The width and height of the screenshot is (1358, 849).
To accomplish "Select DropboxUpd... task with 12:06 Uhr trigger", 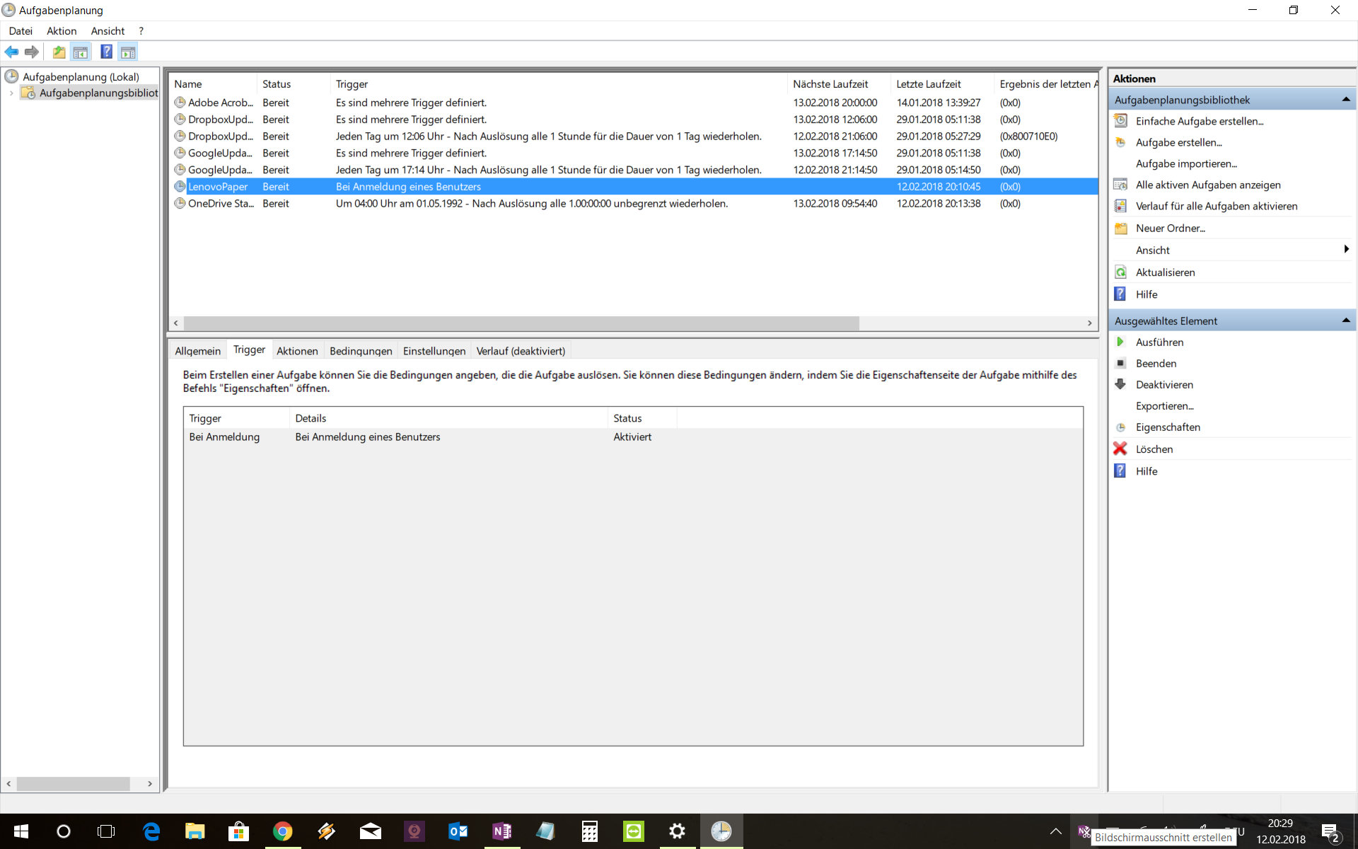I will coord(633,136).
